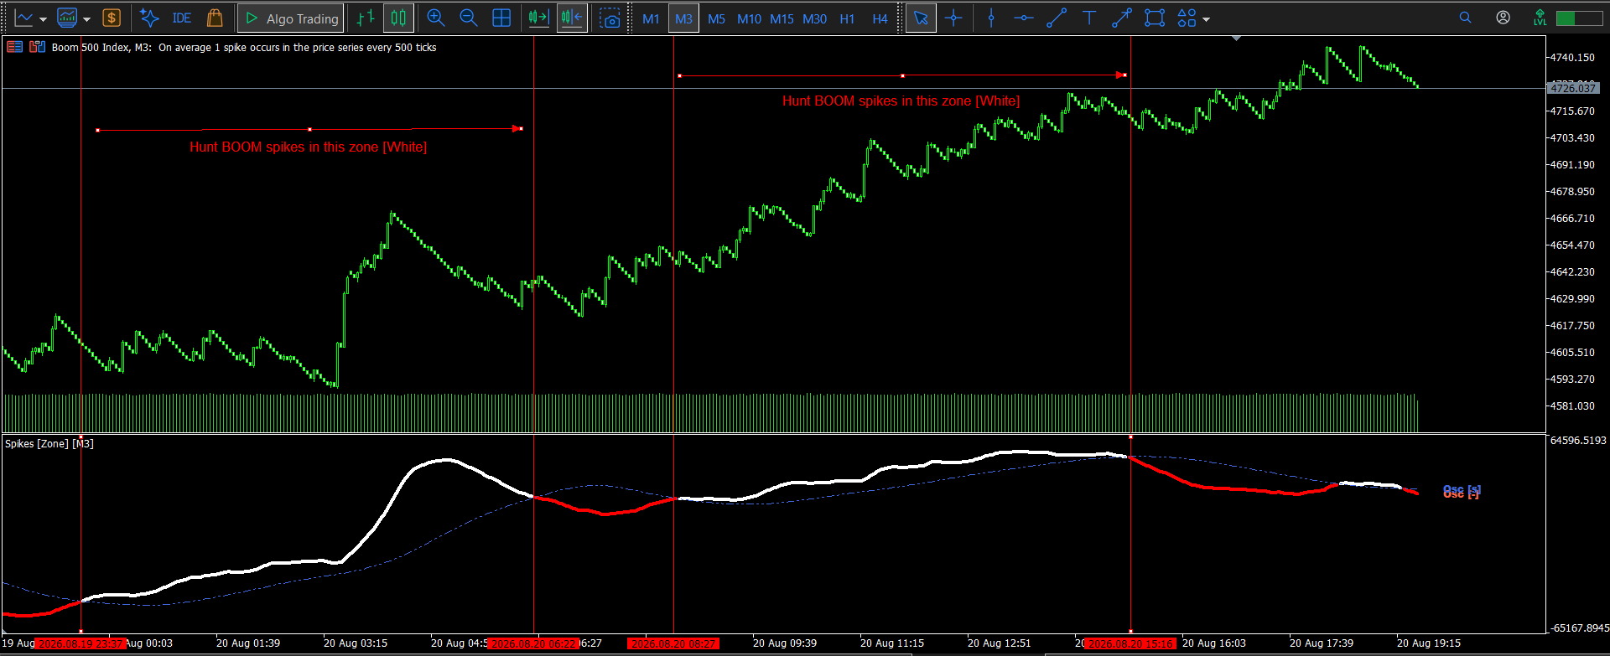1610x656 pixels.
Task: Select the 2026.08.19 23:37 time marker
Action: 80,643
